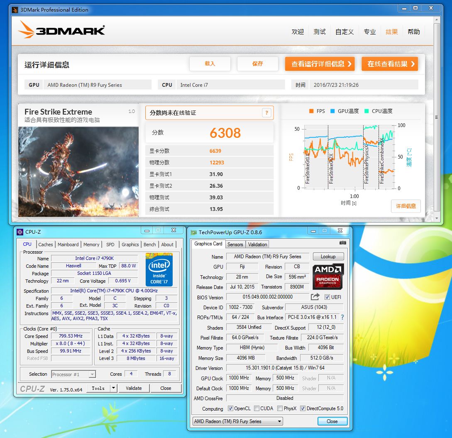Select the 结果 tab in 3DMark
The height and width of the screenshot is (438, 452).
[391, 32]
